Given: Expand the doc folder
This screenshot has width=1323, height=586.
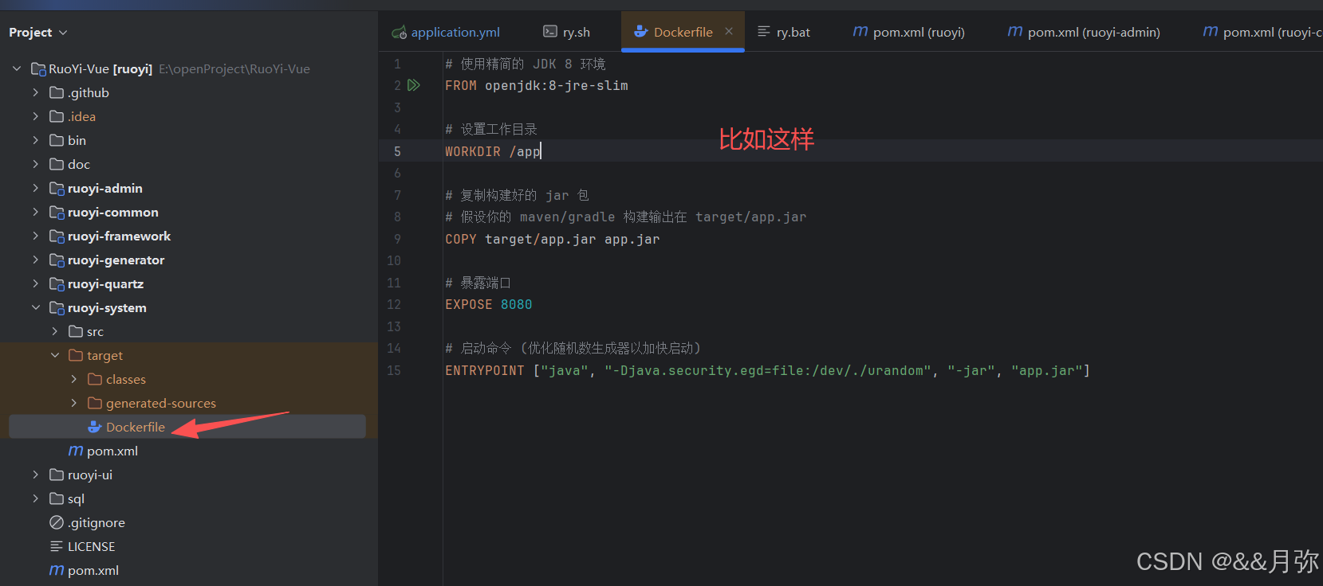Looking at the screenshot, I should click(36, 164).
